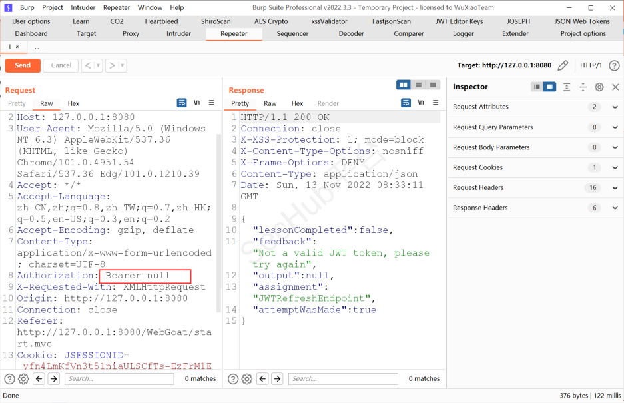Open history back dropdown arrow

click(99, 65)
